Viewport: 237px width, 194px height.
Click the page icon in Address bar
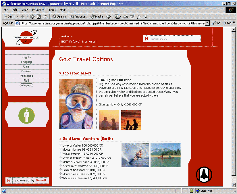click(x=18, y=23)
